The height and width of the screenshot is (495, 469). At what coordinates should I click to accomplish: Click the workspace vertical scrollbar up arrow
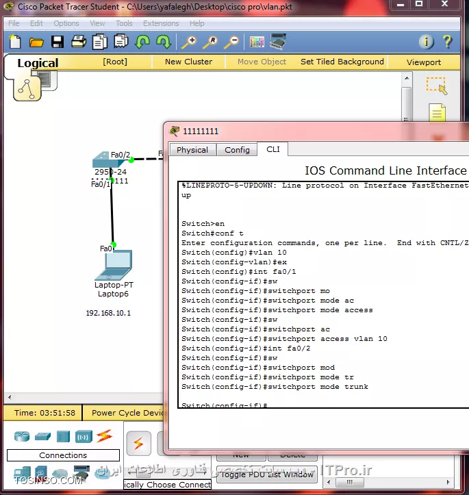click(x=407, y=77)
